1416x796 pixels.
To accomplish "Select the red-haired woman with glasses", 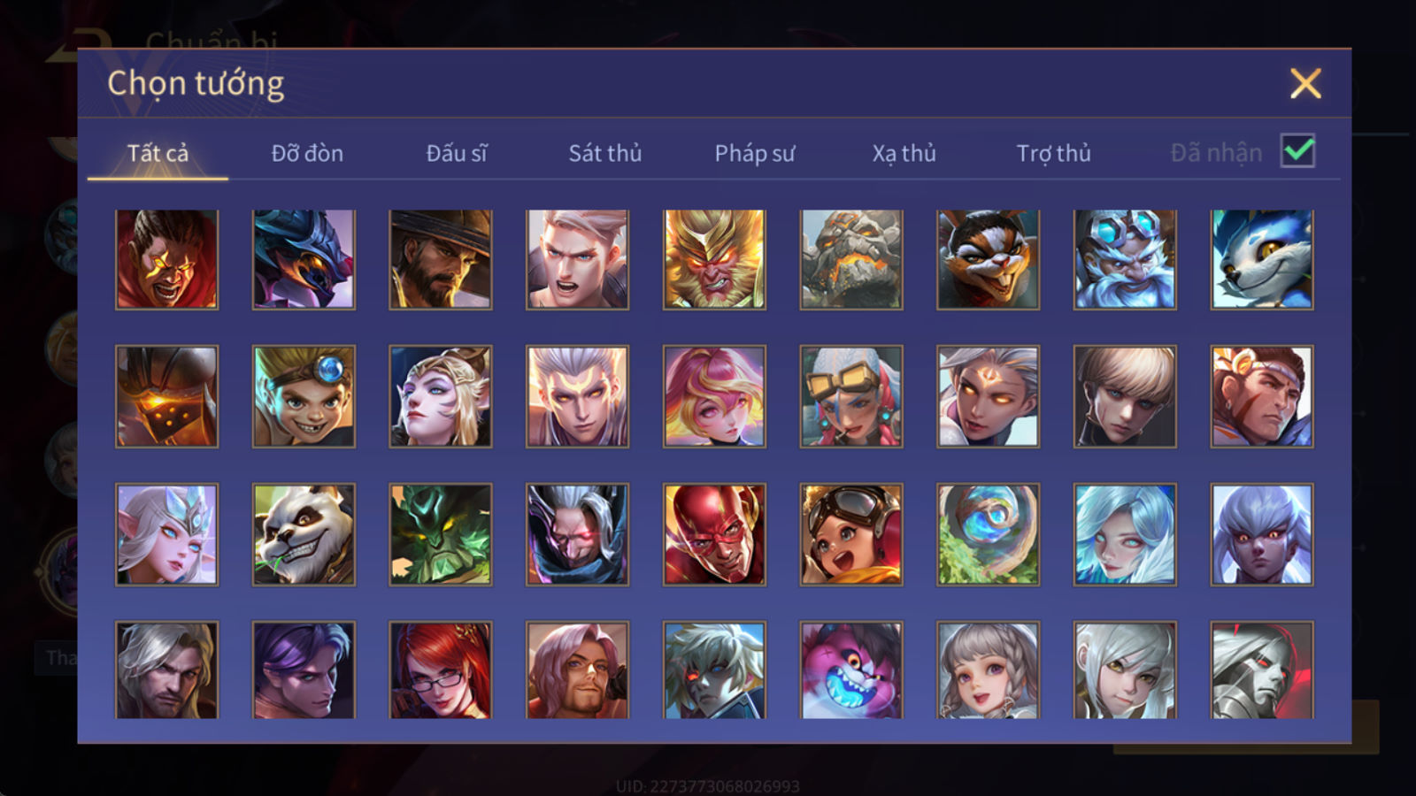I will (x=441, y=670).
